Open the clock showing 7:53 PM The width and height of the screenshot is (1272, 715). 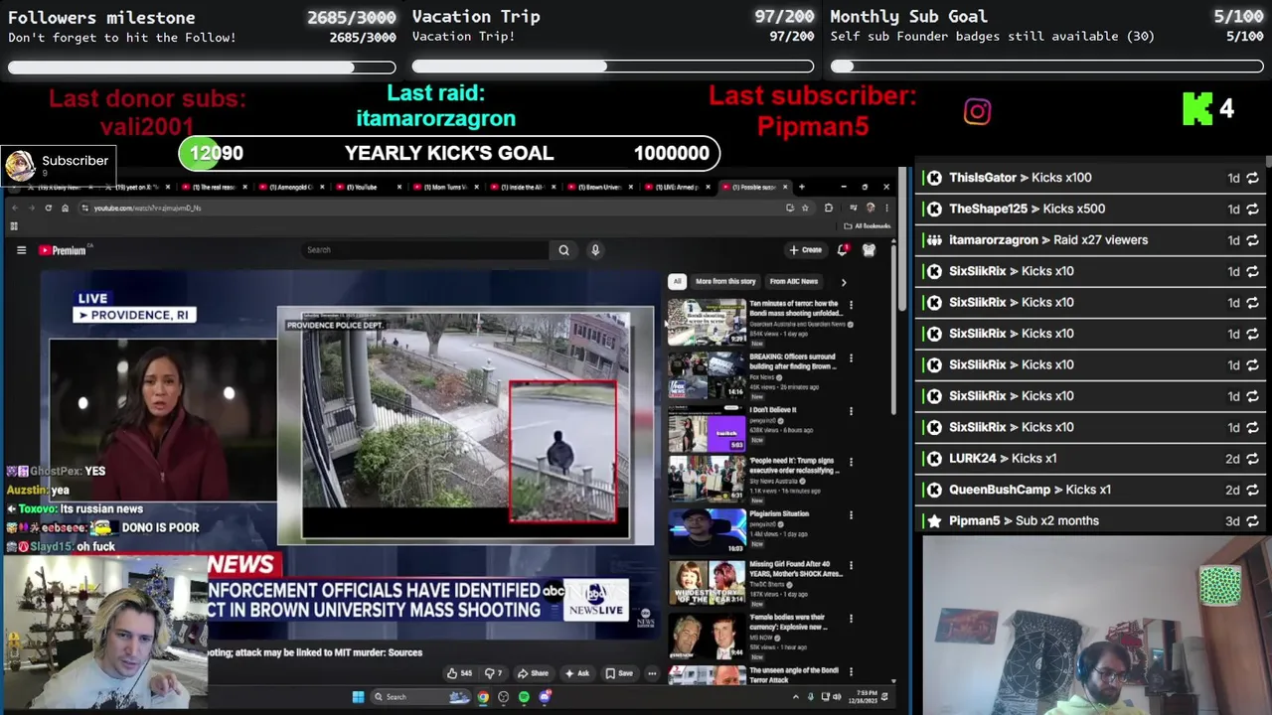[862, 697]
